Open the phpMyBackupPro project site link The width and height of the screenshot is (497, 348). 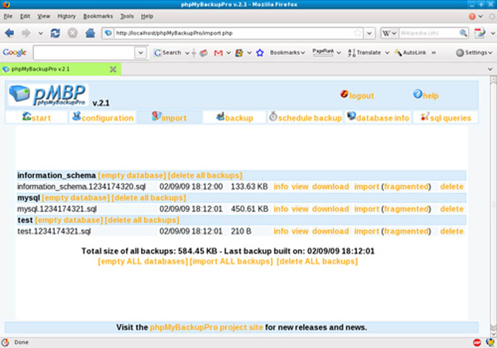click(x=206, y=327)
